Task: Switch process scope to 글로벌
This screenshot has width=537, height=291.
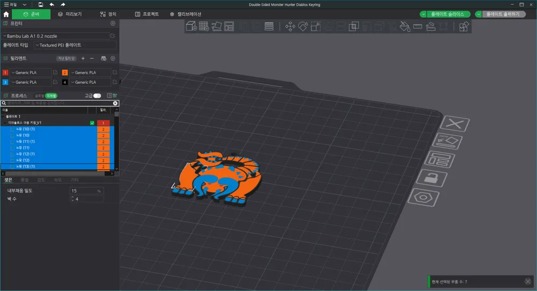Action: [x=39, y=96]
